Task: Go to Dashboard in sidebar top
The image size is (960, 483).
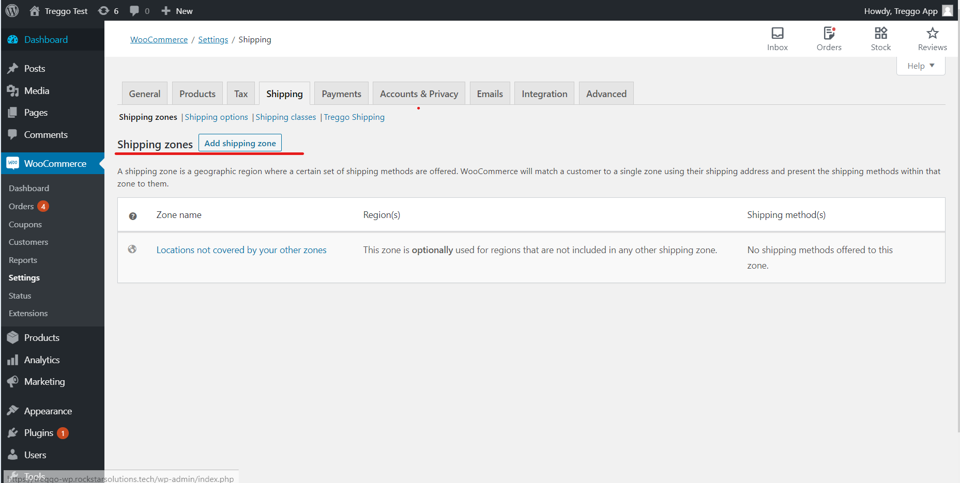Action: pos(52,40)
